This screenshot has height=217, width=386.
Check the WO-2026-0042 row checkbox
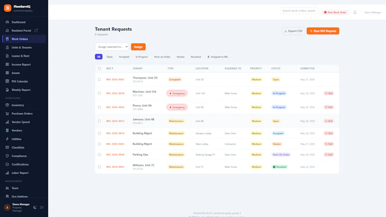[x=99, y=80]
